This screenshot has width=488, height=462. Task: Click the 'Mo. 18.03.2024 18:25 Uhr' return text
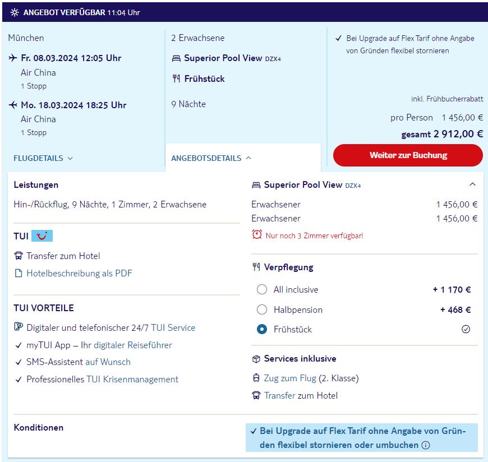[73, 105]
